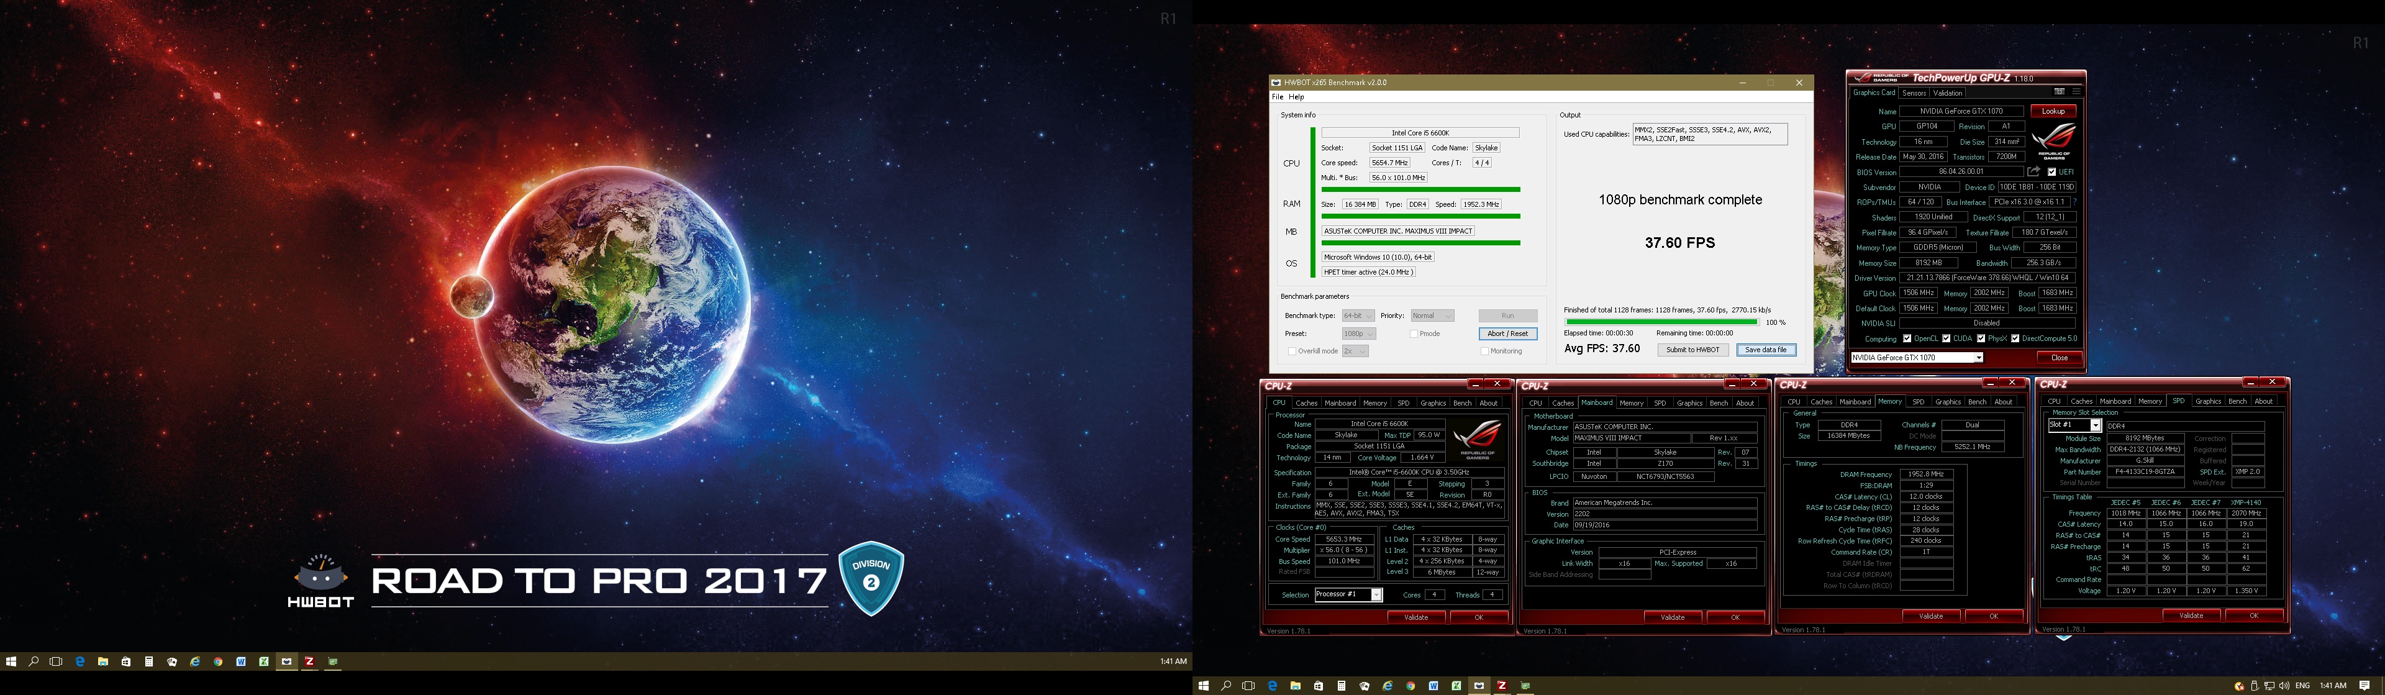Open the GPU-Z hamburger menu icon

coord(2076,92)
